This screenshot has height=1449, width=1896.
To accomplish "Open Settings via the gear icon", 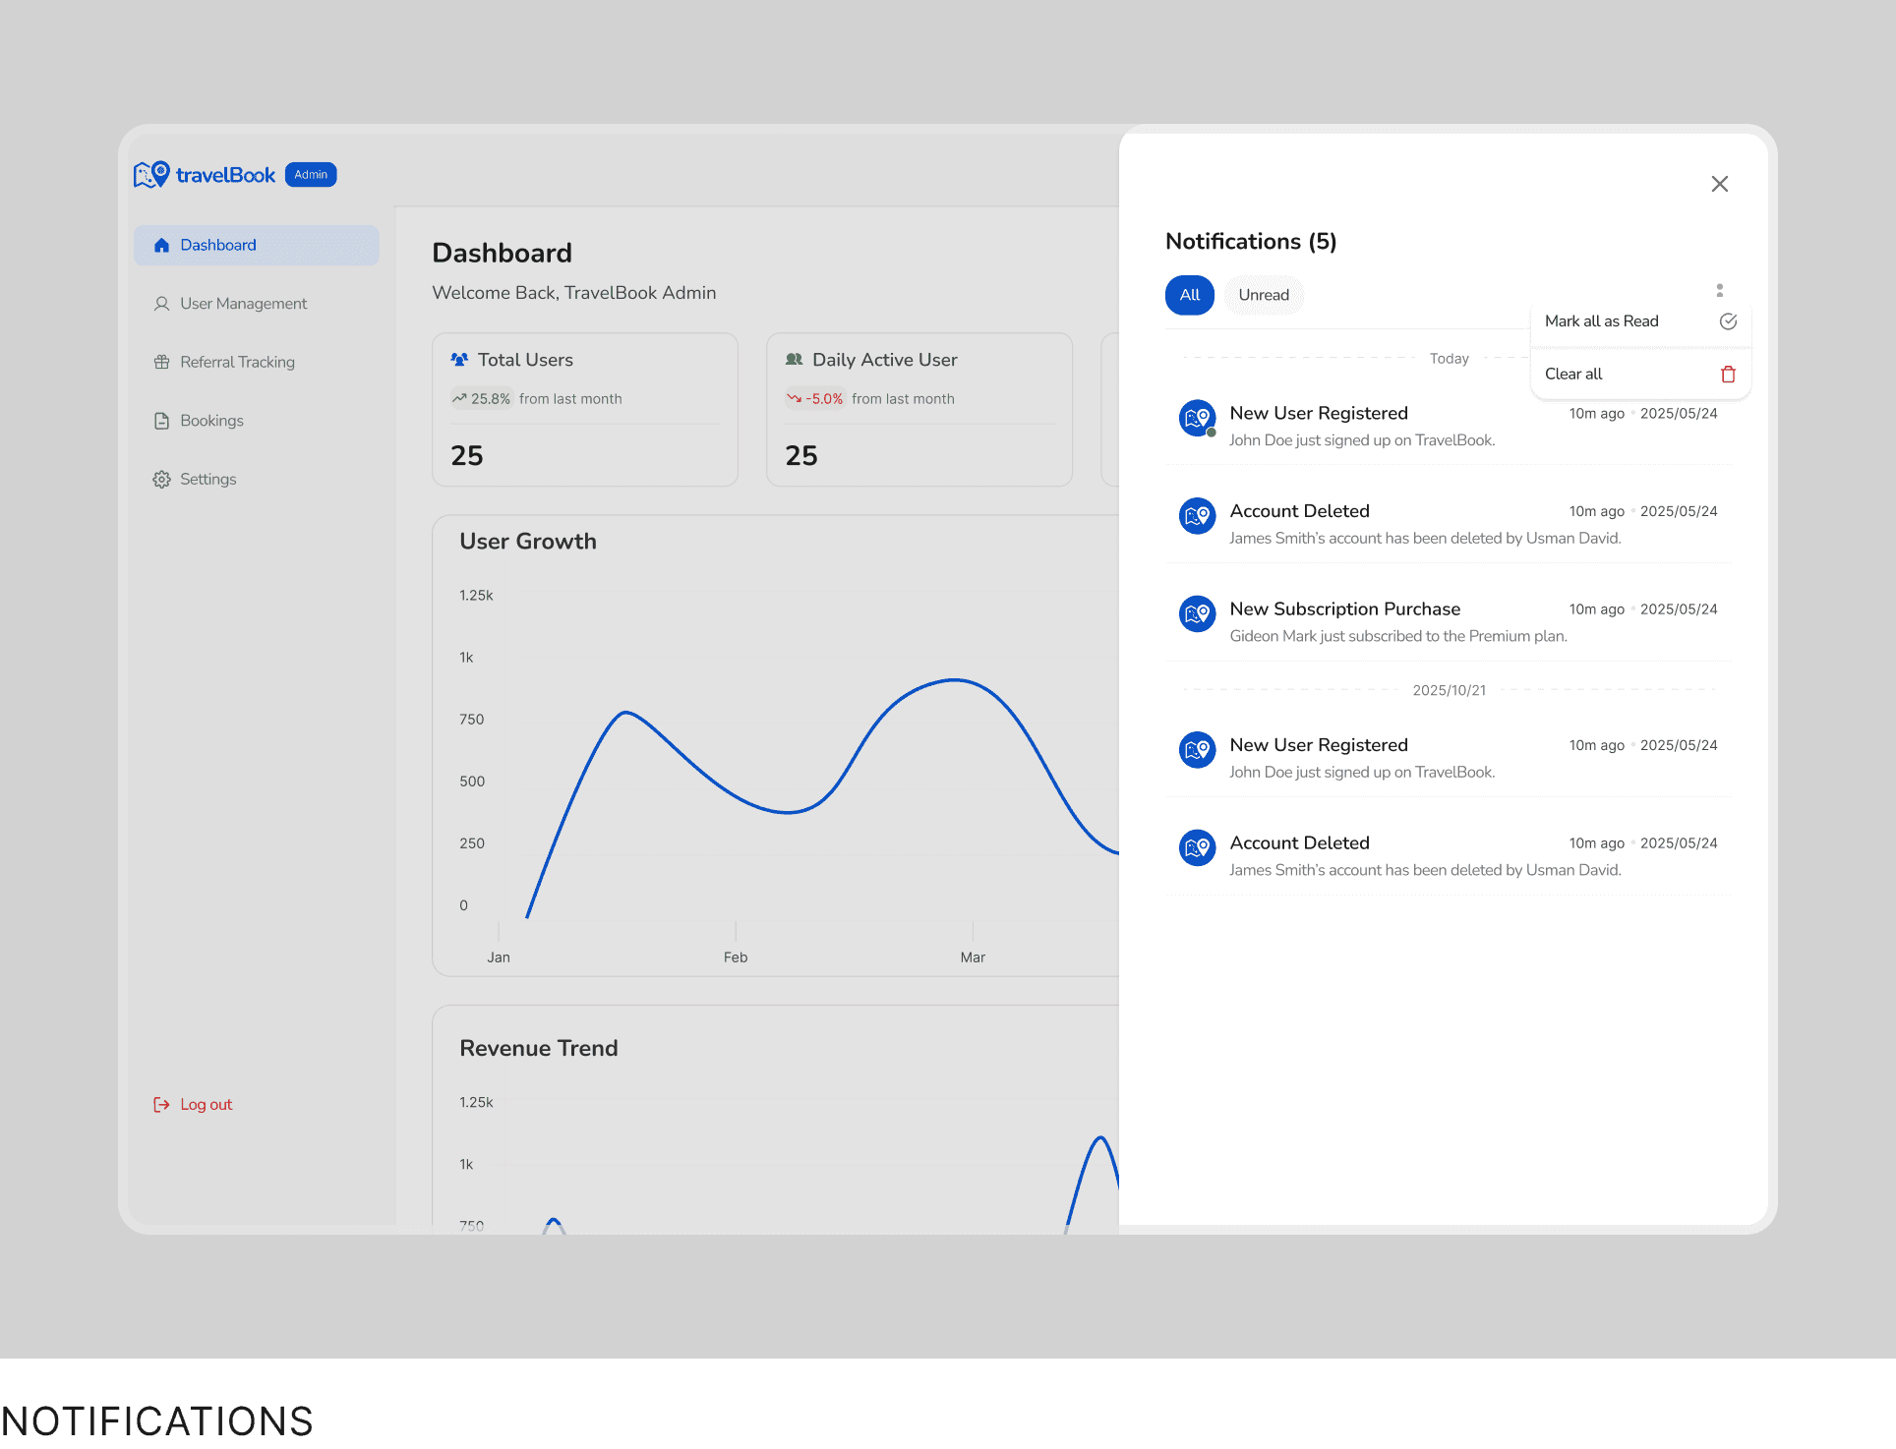I will (161, 480).
